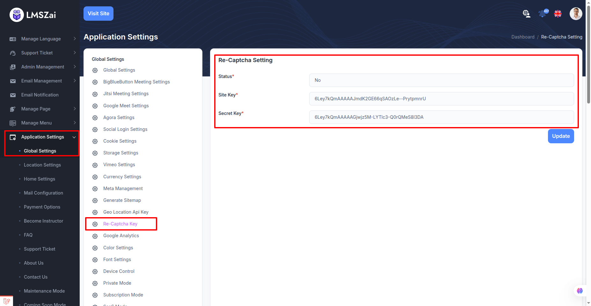591x306 pixels.
Task: Expand the Admin Management chevron
Action: pos(75,67)
